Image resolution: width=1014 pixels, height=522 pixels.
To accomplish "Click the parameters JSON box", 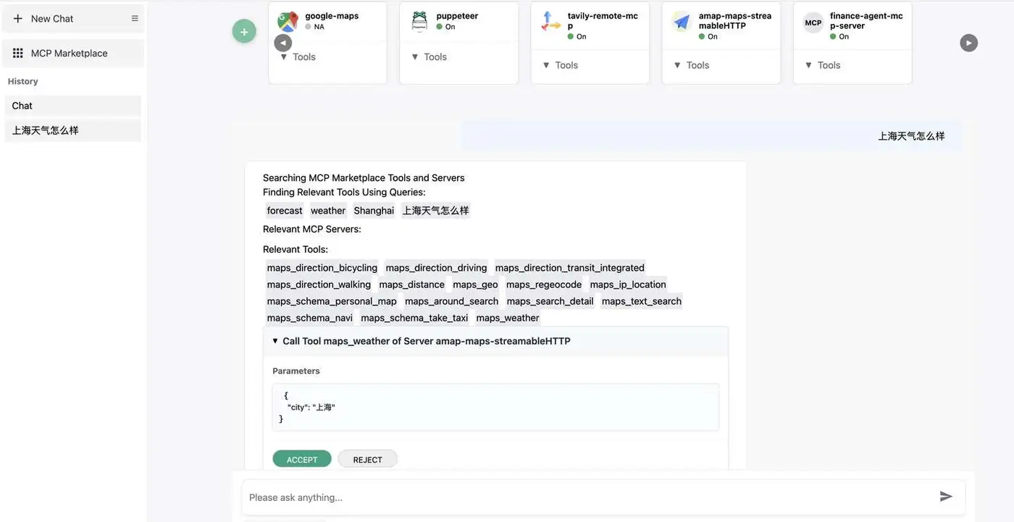I will tap(495, 408).
